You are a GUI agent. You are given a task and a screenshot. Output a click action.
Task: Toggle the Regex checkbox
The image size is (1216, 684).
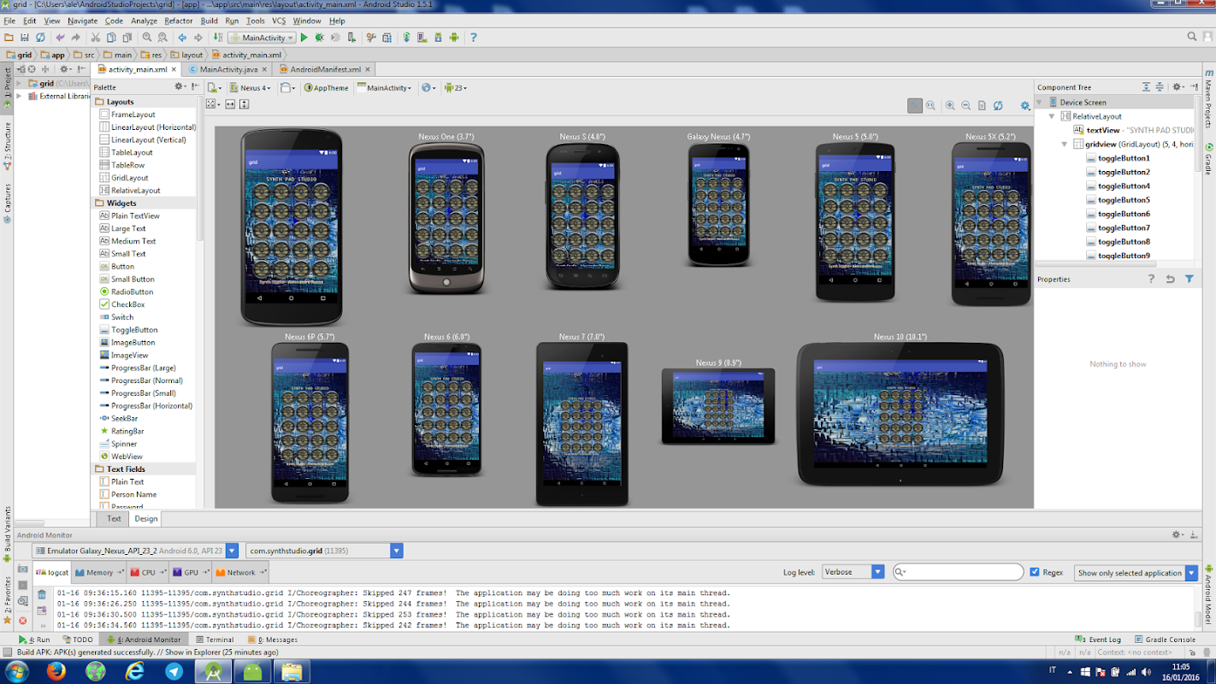point(1035,573)
